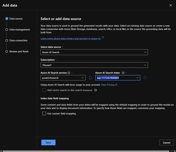
Task: Click info icon next to Azure AI Search index label
Action: point(123,73)
